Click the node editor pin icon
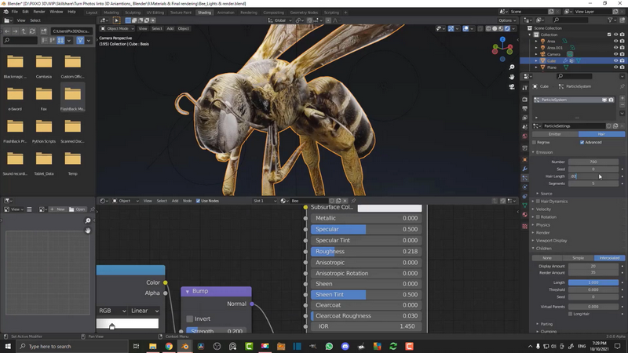 click(353, 201)
